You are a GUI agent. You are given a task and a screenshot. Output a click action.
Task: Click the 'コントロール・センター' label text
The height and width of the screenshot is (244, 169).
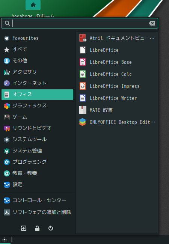pos(39,200)
